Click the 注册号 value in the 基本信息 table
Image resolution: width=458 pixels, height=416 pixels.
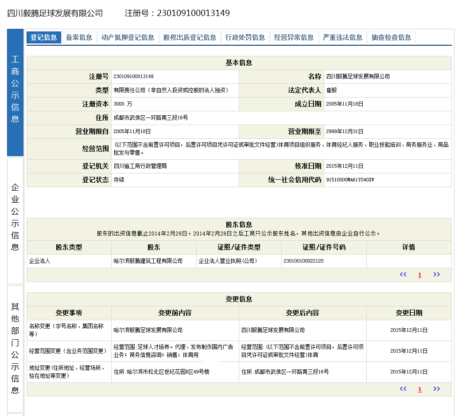[133, 76]
